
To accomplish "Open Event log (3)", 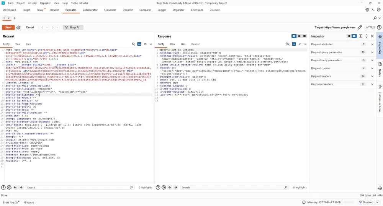I will pos(10,202).
